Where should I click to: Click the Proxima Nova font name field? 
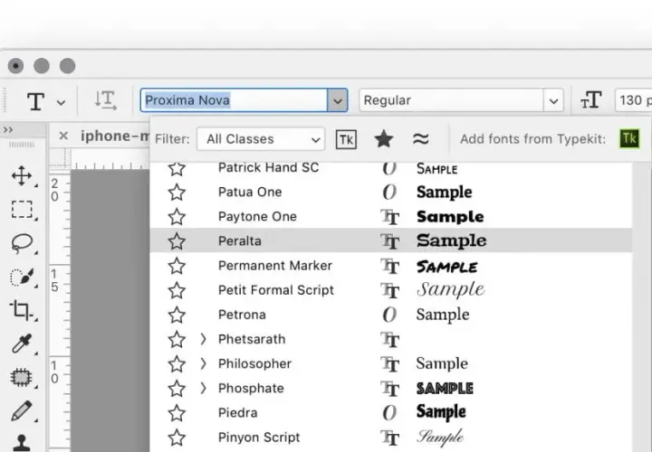[235, 100]
